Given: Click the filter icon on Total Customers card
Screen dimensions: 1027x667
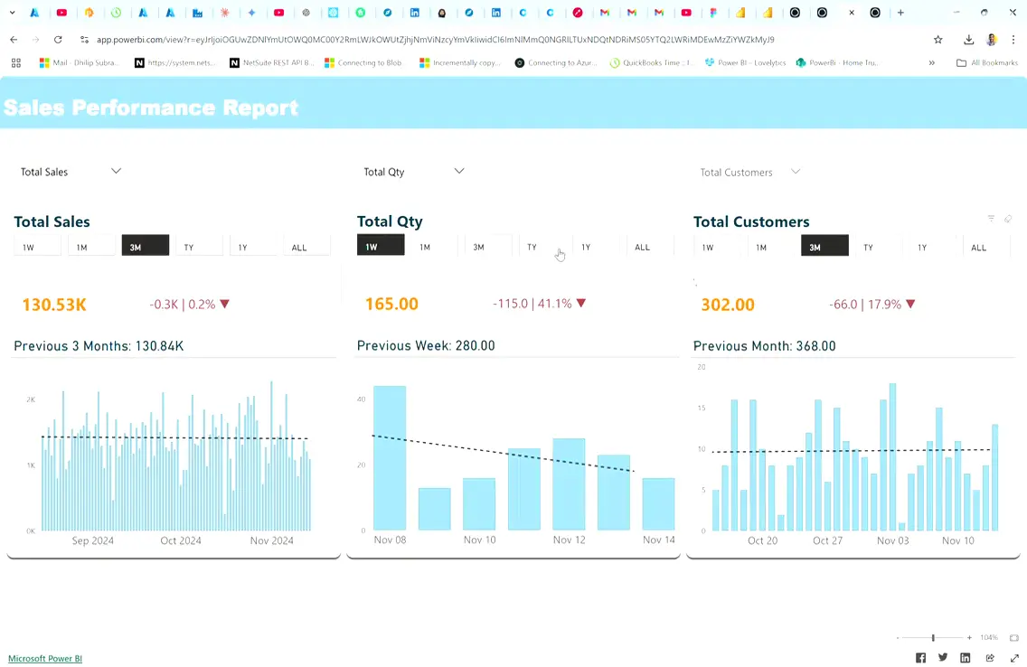Looking at the screenshot, I should click(x=991, y=219).
